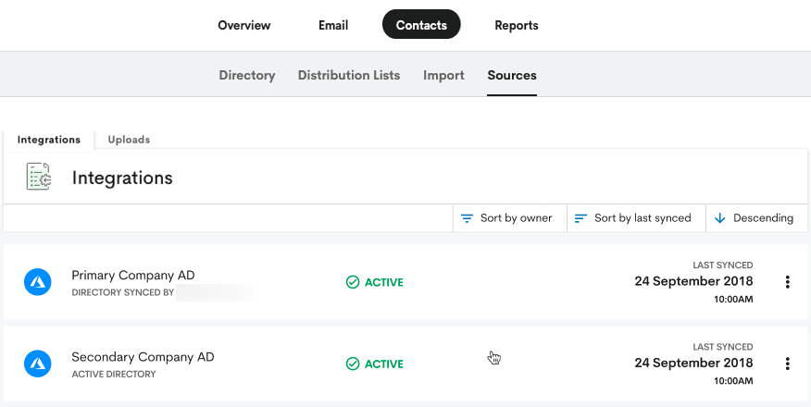Go to the Email section
The height and width of the screenshot is (407, 811).
pyautogui.click(x=333, y=25)
